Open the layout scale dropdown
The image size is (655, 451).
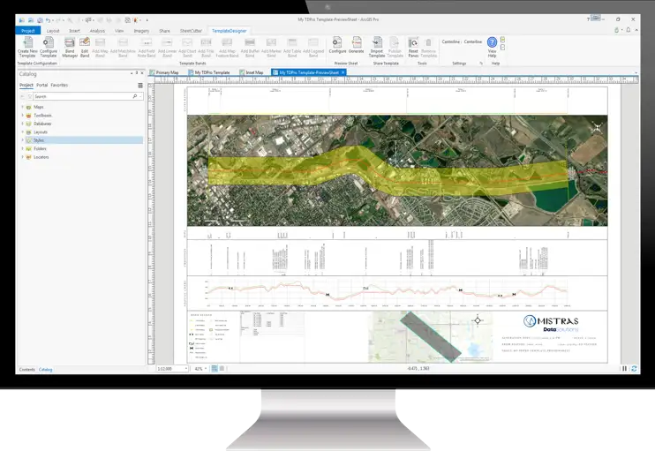(x=186, y=369)
